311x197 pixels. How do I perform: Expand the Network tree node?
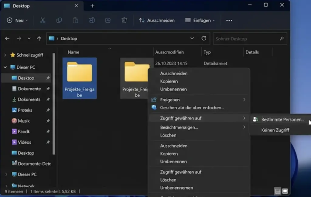6,186
